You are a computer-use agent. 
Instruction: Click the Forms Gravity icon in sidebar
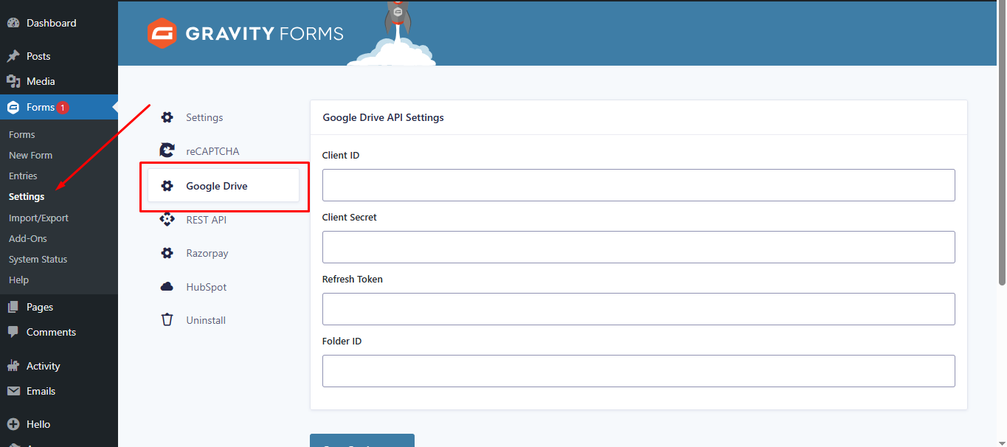[x=13, y=107]
